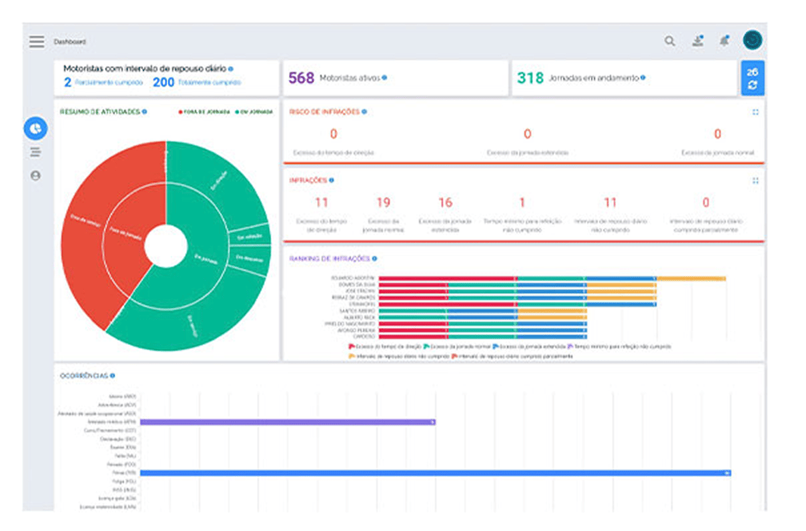Expand the Infrações panel
Image resolution: width=806 pixels, height=531 pixels.
click(755, 180)
